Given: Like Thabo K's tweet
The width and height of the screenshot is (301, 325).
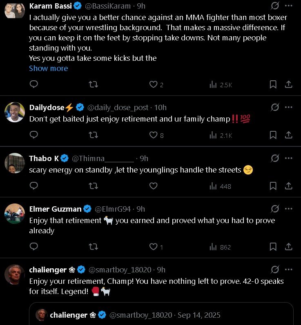Looking at the screenshot, I should point(154,186).
